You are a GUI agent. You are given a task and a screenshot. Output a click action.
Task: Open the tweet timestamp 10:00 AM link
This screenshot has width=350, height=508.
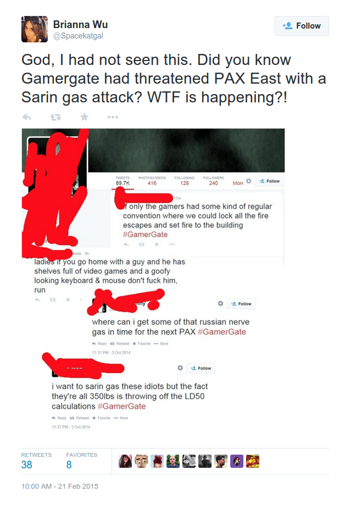(x=60, y=487)
